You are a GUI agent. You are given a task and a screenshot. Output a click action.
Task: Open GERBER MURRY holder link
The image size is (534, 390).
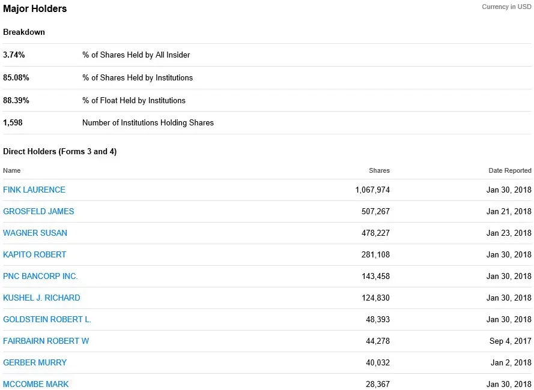(35, 362)
